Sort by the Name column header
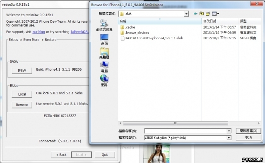The height and width of the screenshot is (163, 265). click(160, 21)
